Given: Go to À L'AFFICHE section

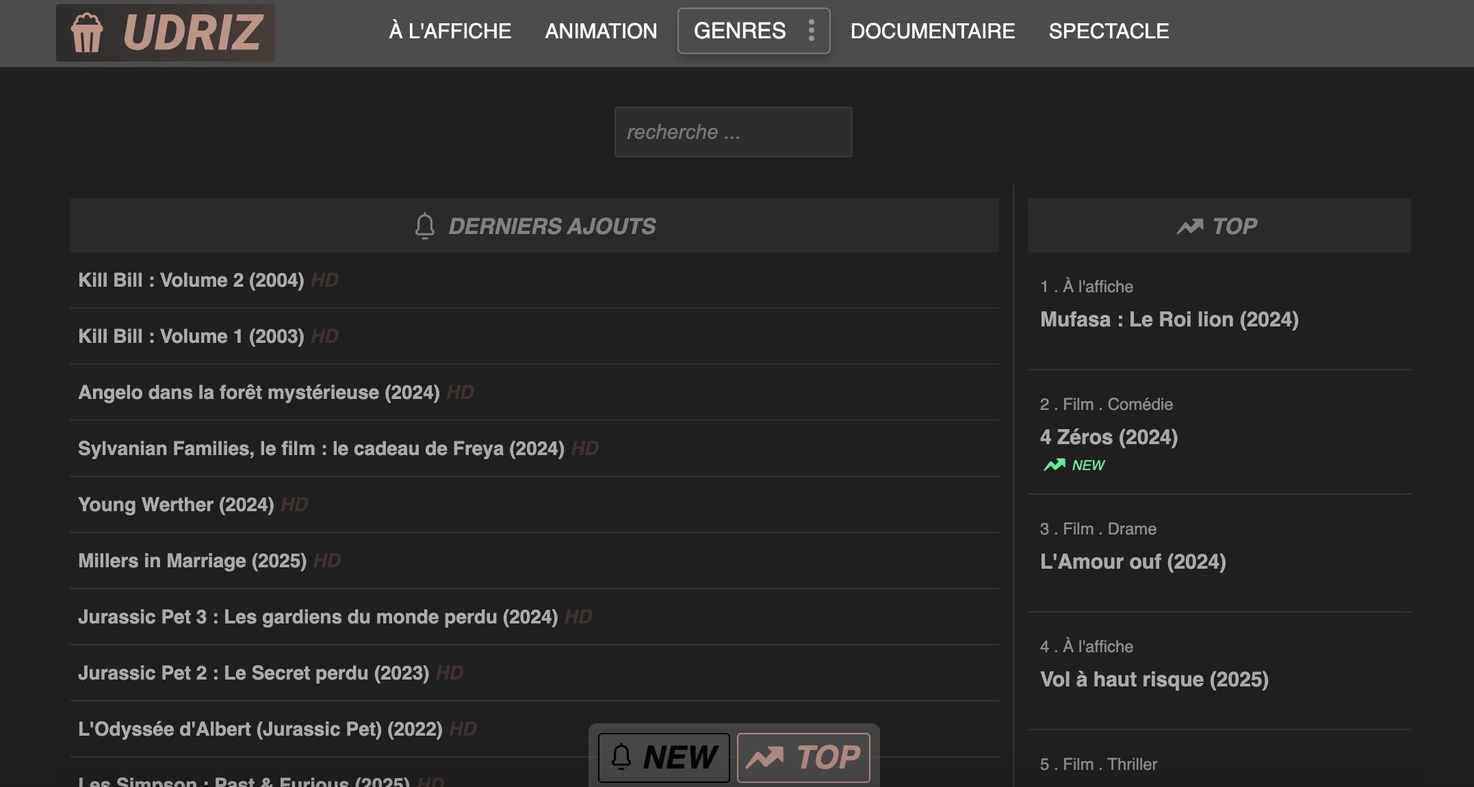Looking at the screenshot, I should (450, 31).
